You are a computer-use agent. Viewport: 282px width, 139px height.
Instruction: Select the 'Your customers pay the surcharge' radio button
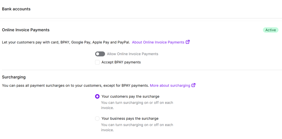tap(97, 96)
